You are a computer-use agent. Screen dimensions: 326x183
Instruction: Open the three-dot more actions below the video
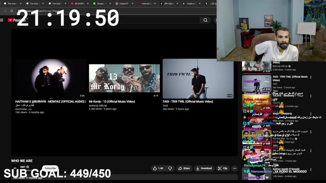(x=235, y=168)
